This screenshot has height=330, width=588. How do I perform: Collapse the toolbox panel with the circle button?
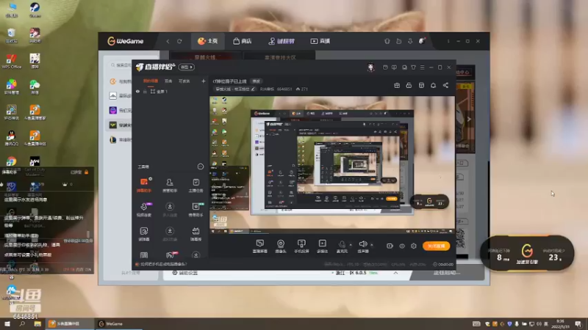201,166
